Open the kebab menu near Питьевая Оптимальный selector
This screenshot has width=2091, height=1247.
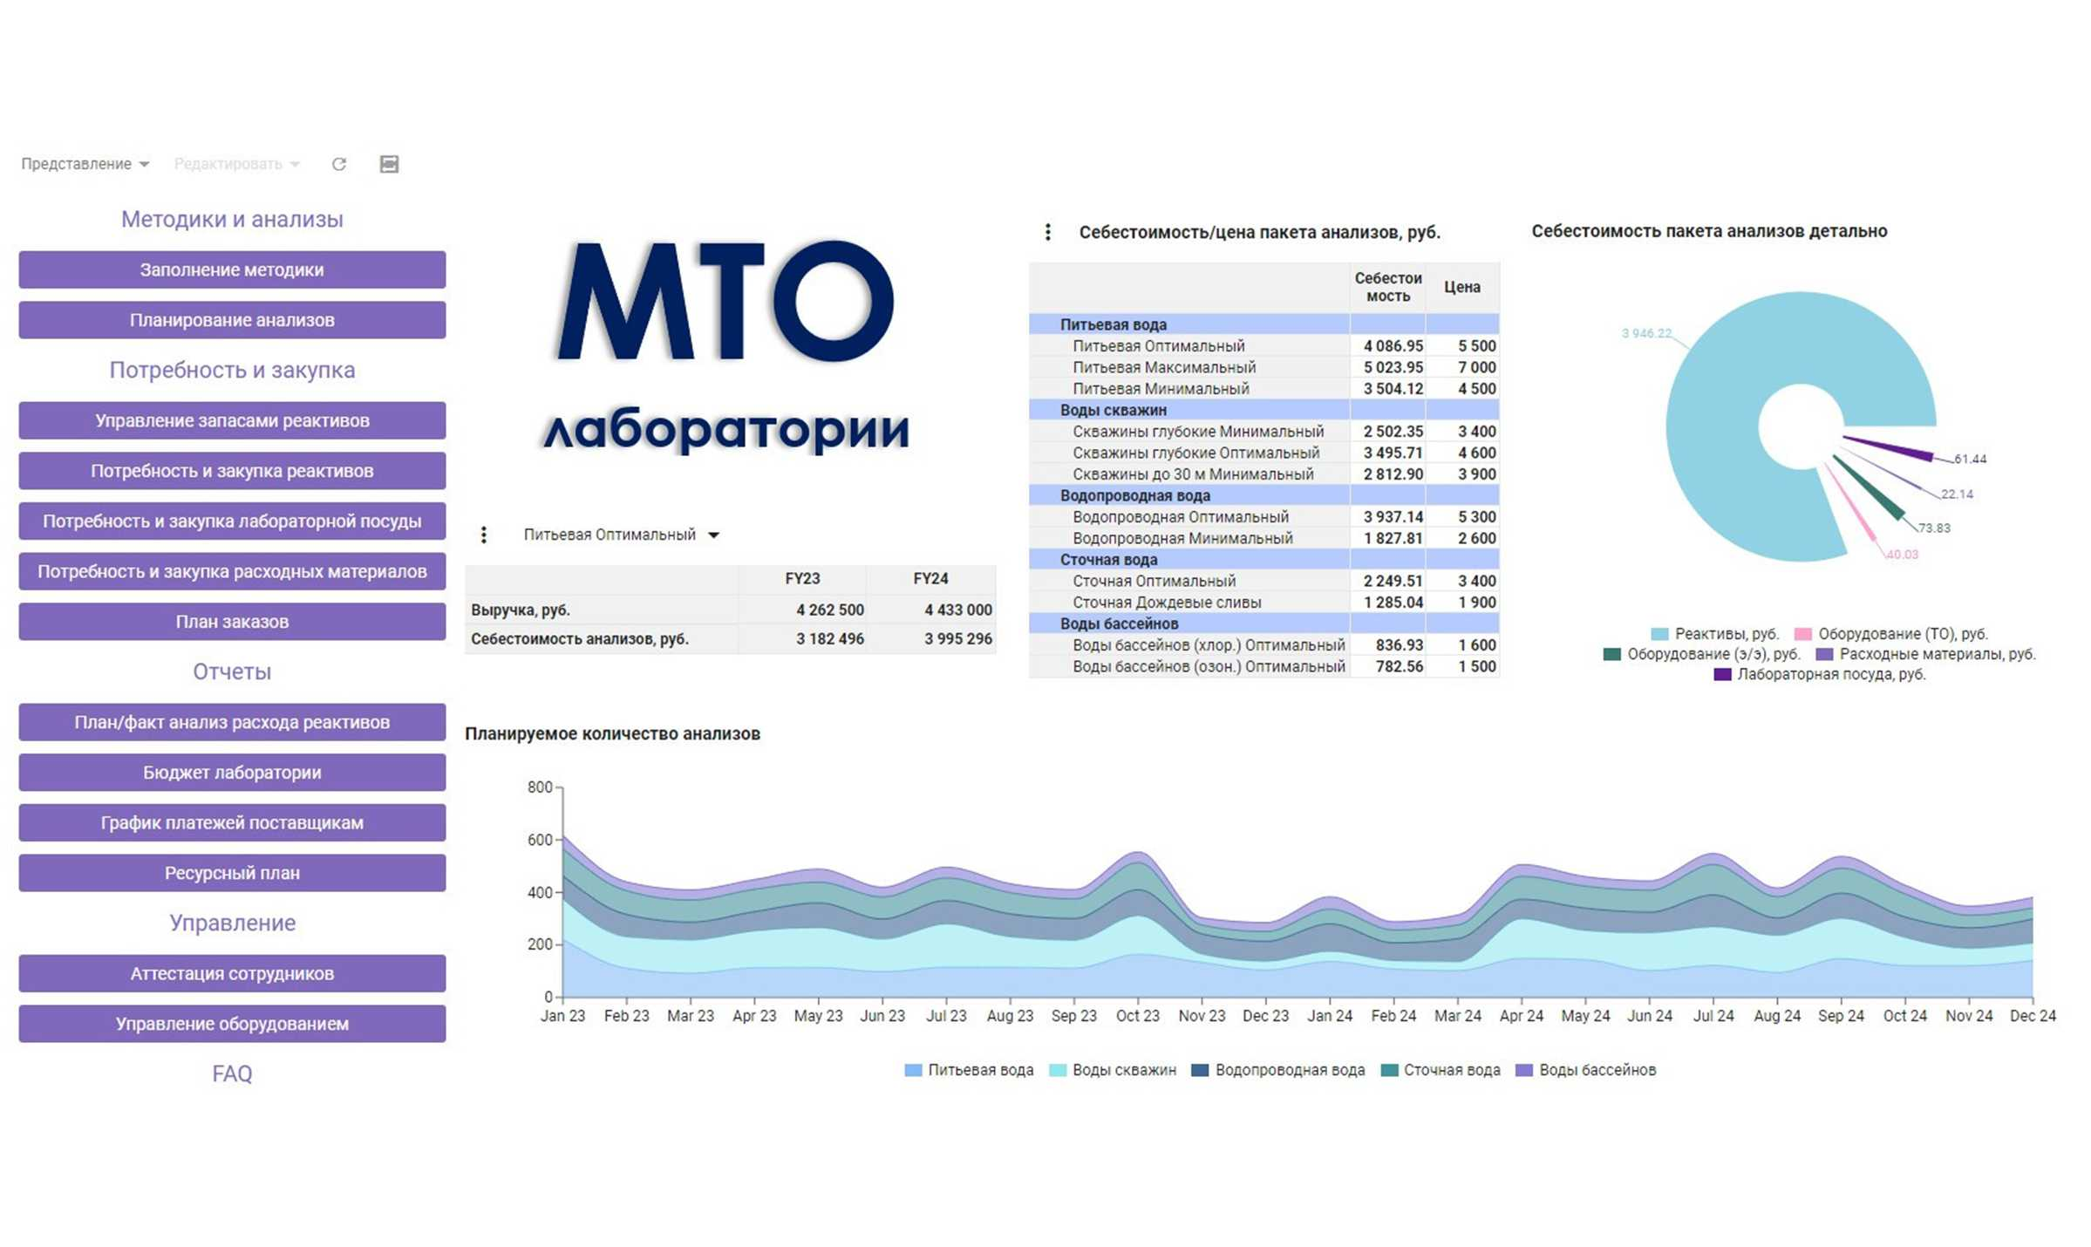484,535
